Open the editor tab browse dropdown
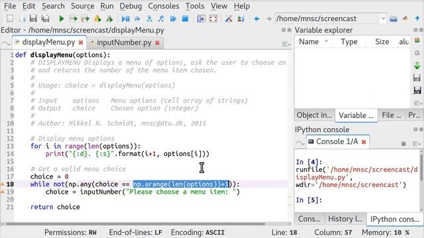The image size is (424, 238). tap(5, 44)
